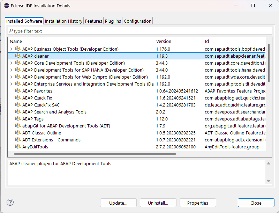Click the ABAP Enterprise Services feature icon
Screen dimensions: 279x213
[x=18, y=84]
